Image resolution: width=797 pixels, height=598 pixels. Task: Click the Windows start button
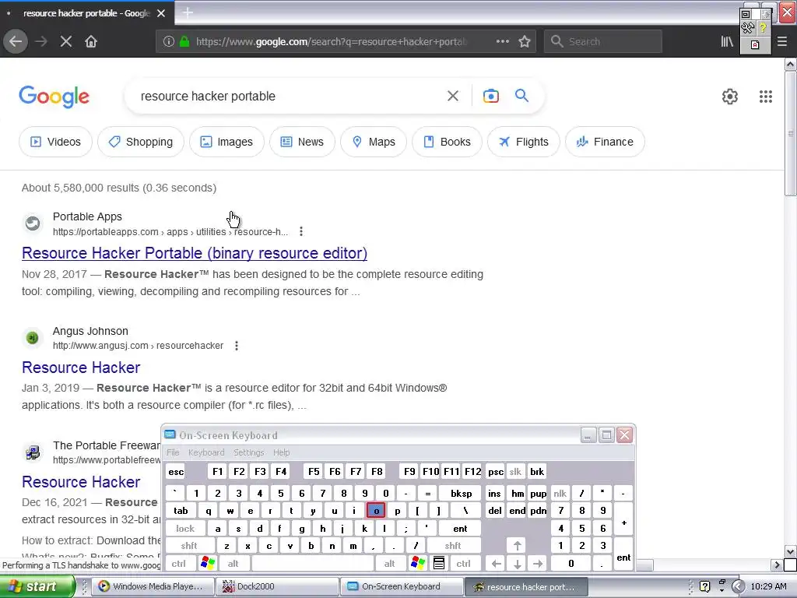tap(37, 586)
